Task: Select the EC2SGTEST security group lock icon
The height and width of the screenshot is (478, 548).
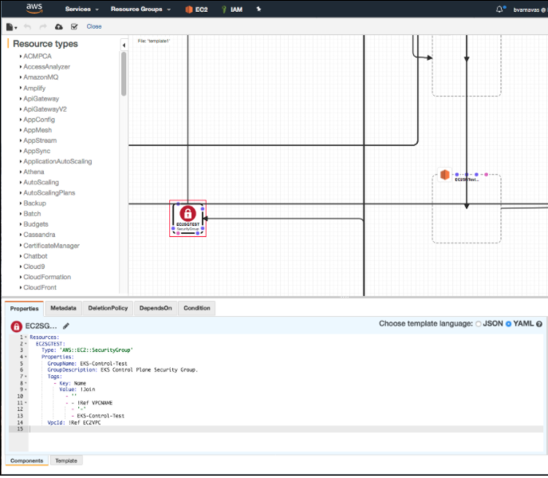Action: click(187, 213)
